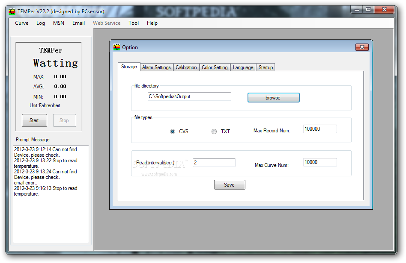This screenshot has width=406, height=263.
Task: Click the file directory path field
Action: pyautogui.click(x=189, y=96)
